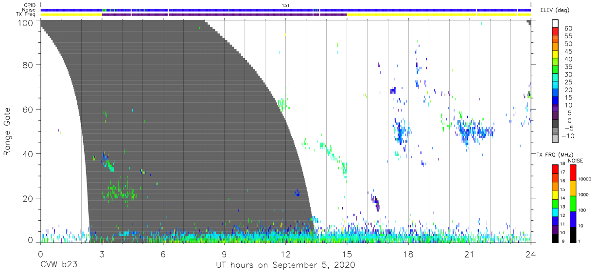Click the Noise row label

click(x=30, y=10)
